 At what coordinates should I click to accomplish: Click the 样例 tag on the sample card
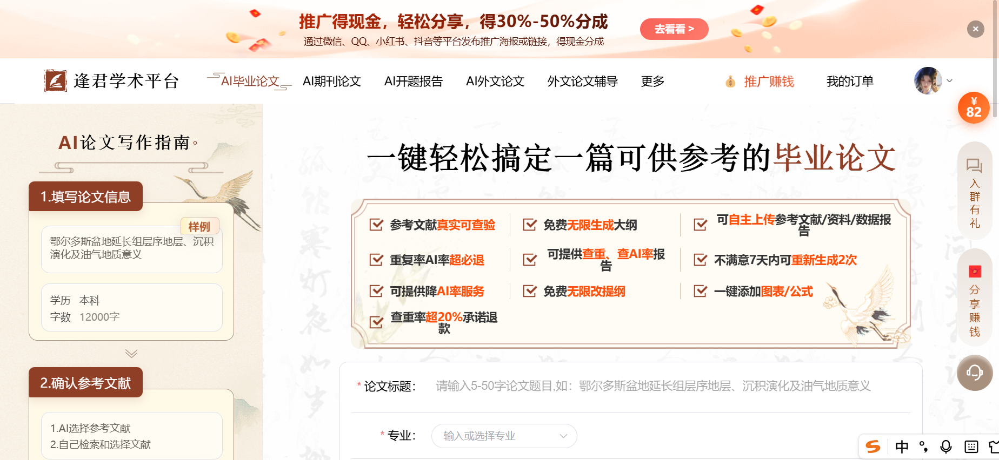(199, 226)
